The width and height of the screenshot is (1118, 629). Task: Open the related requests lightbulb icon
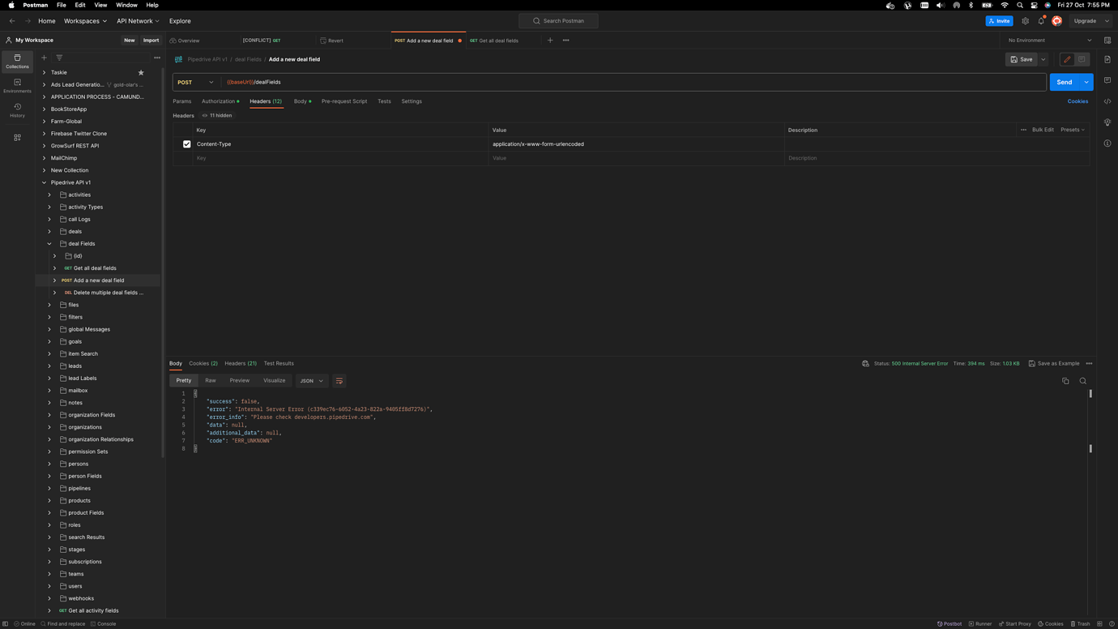point(1107,122)
